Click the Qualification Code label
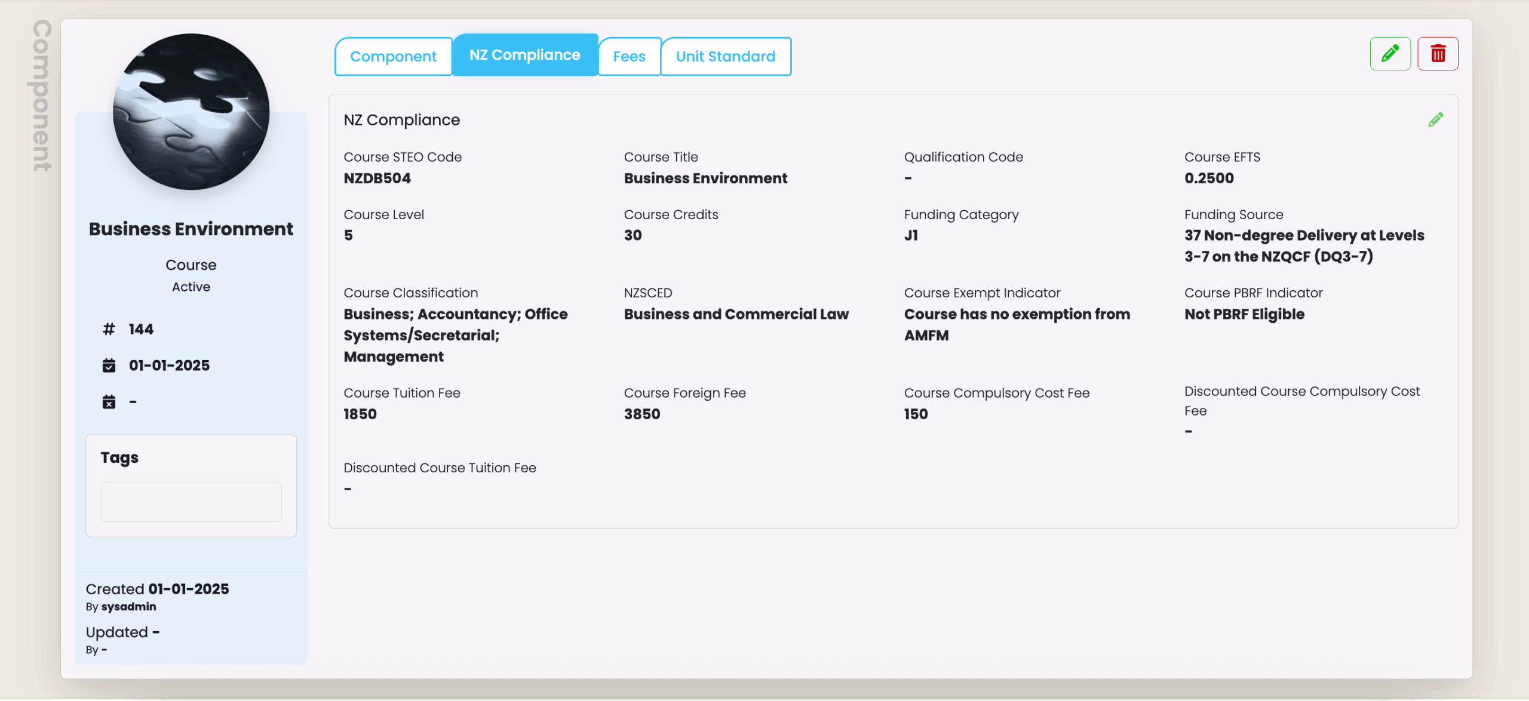The width and height of the screenshot is (1529, 701). tap(963, 157)
